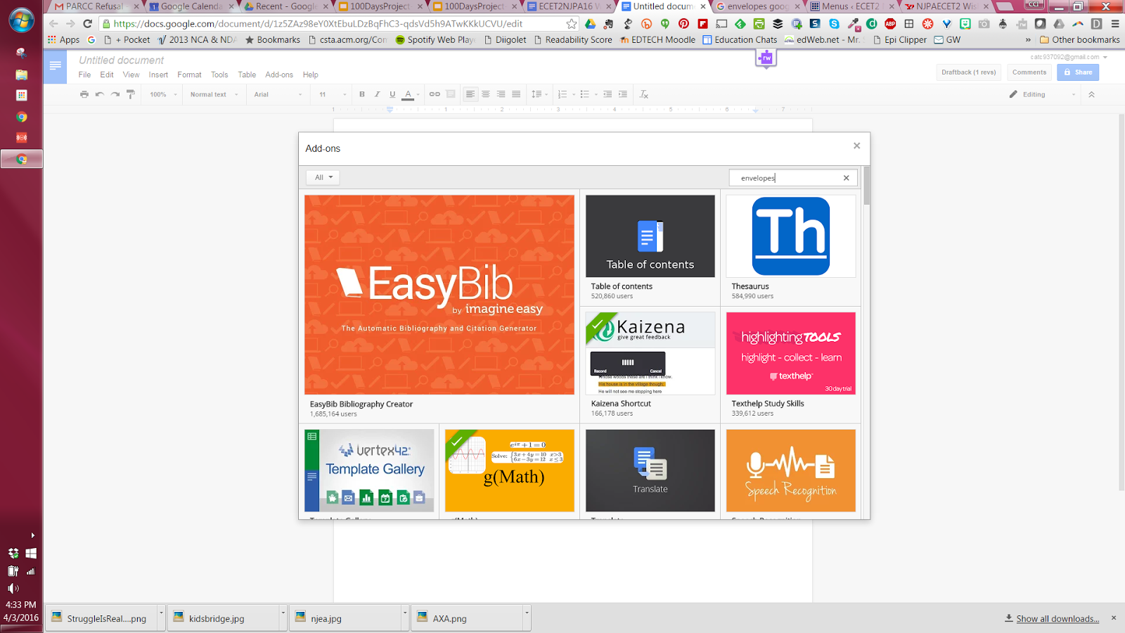Click the bulleted list icon
Viewport: 1125px width, 633px height.
coord(586,94)
